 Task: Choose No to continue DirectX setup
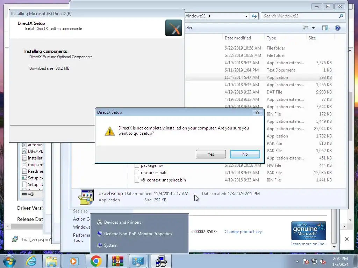coord(245,154)
